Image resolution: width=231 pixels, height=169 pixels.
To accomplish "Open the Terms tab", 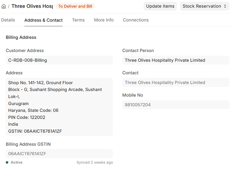I will click(78, 20).
